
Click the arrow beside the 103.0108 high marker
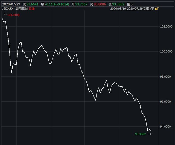coord(5,14)
